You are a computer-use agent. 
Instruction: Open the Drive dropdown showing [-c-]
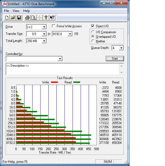click(x=44, y=27)
